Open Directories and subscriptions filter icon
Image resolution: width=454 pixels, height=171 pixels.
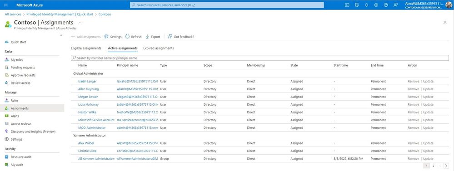357,5
